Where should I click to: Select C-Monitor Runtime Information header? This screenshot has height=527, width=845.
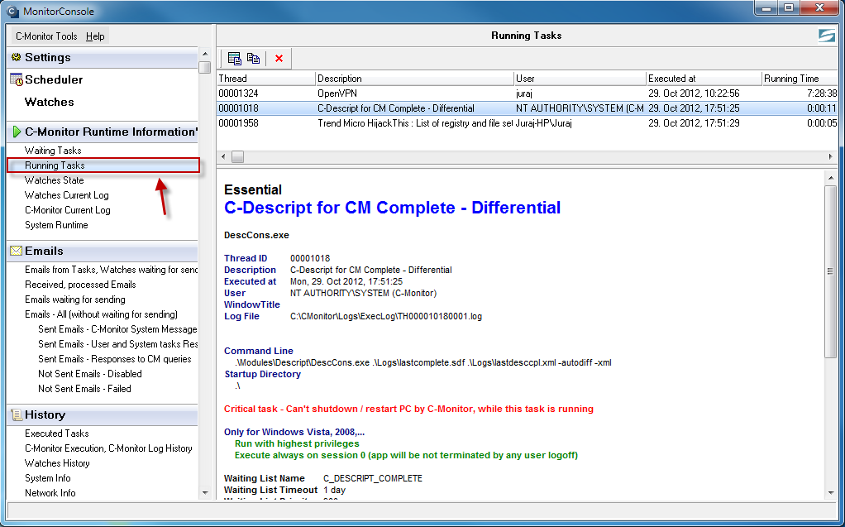coord(103,132)
